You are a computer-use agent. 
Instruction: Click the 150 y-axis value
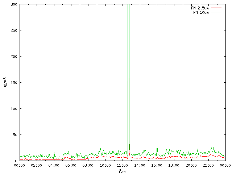(14, 83)
